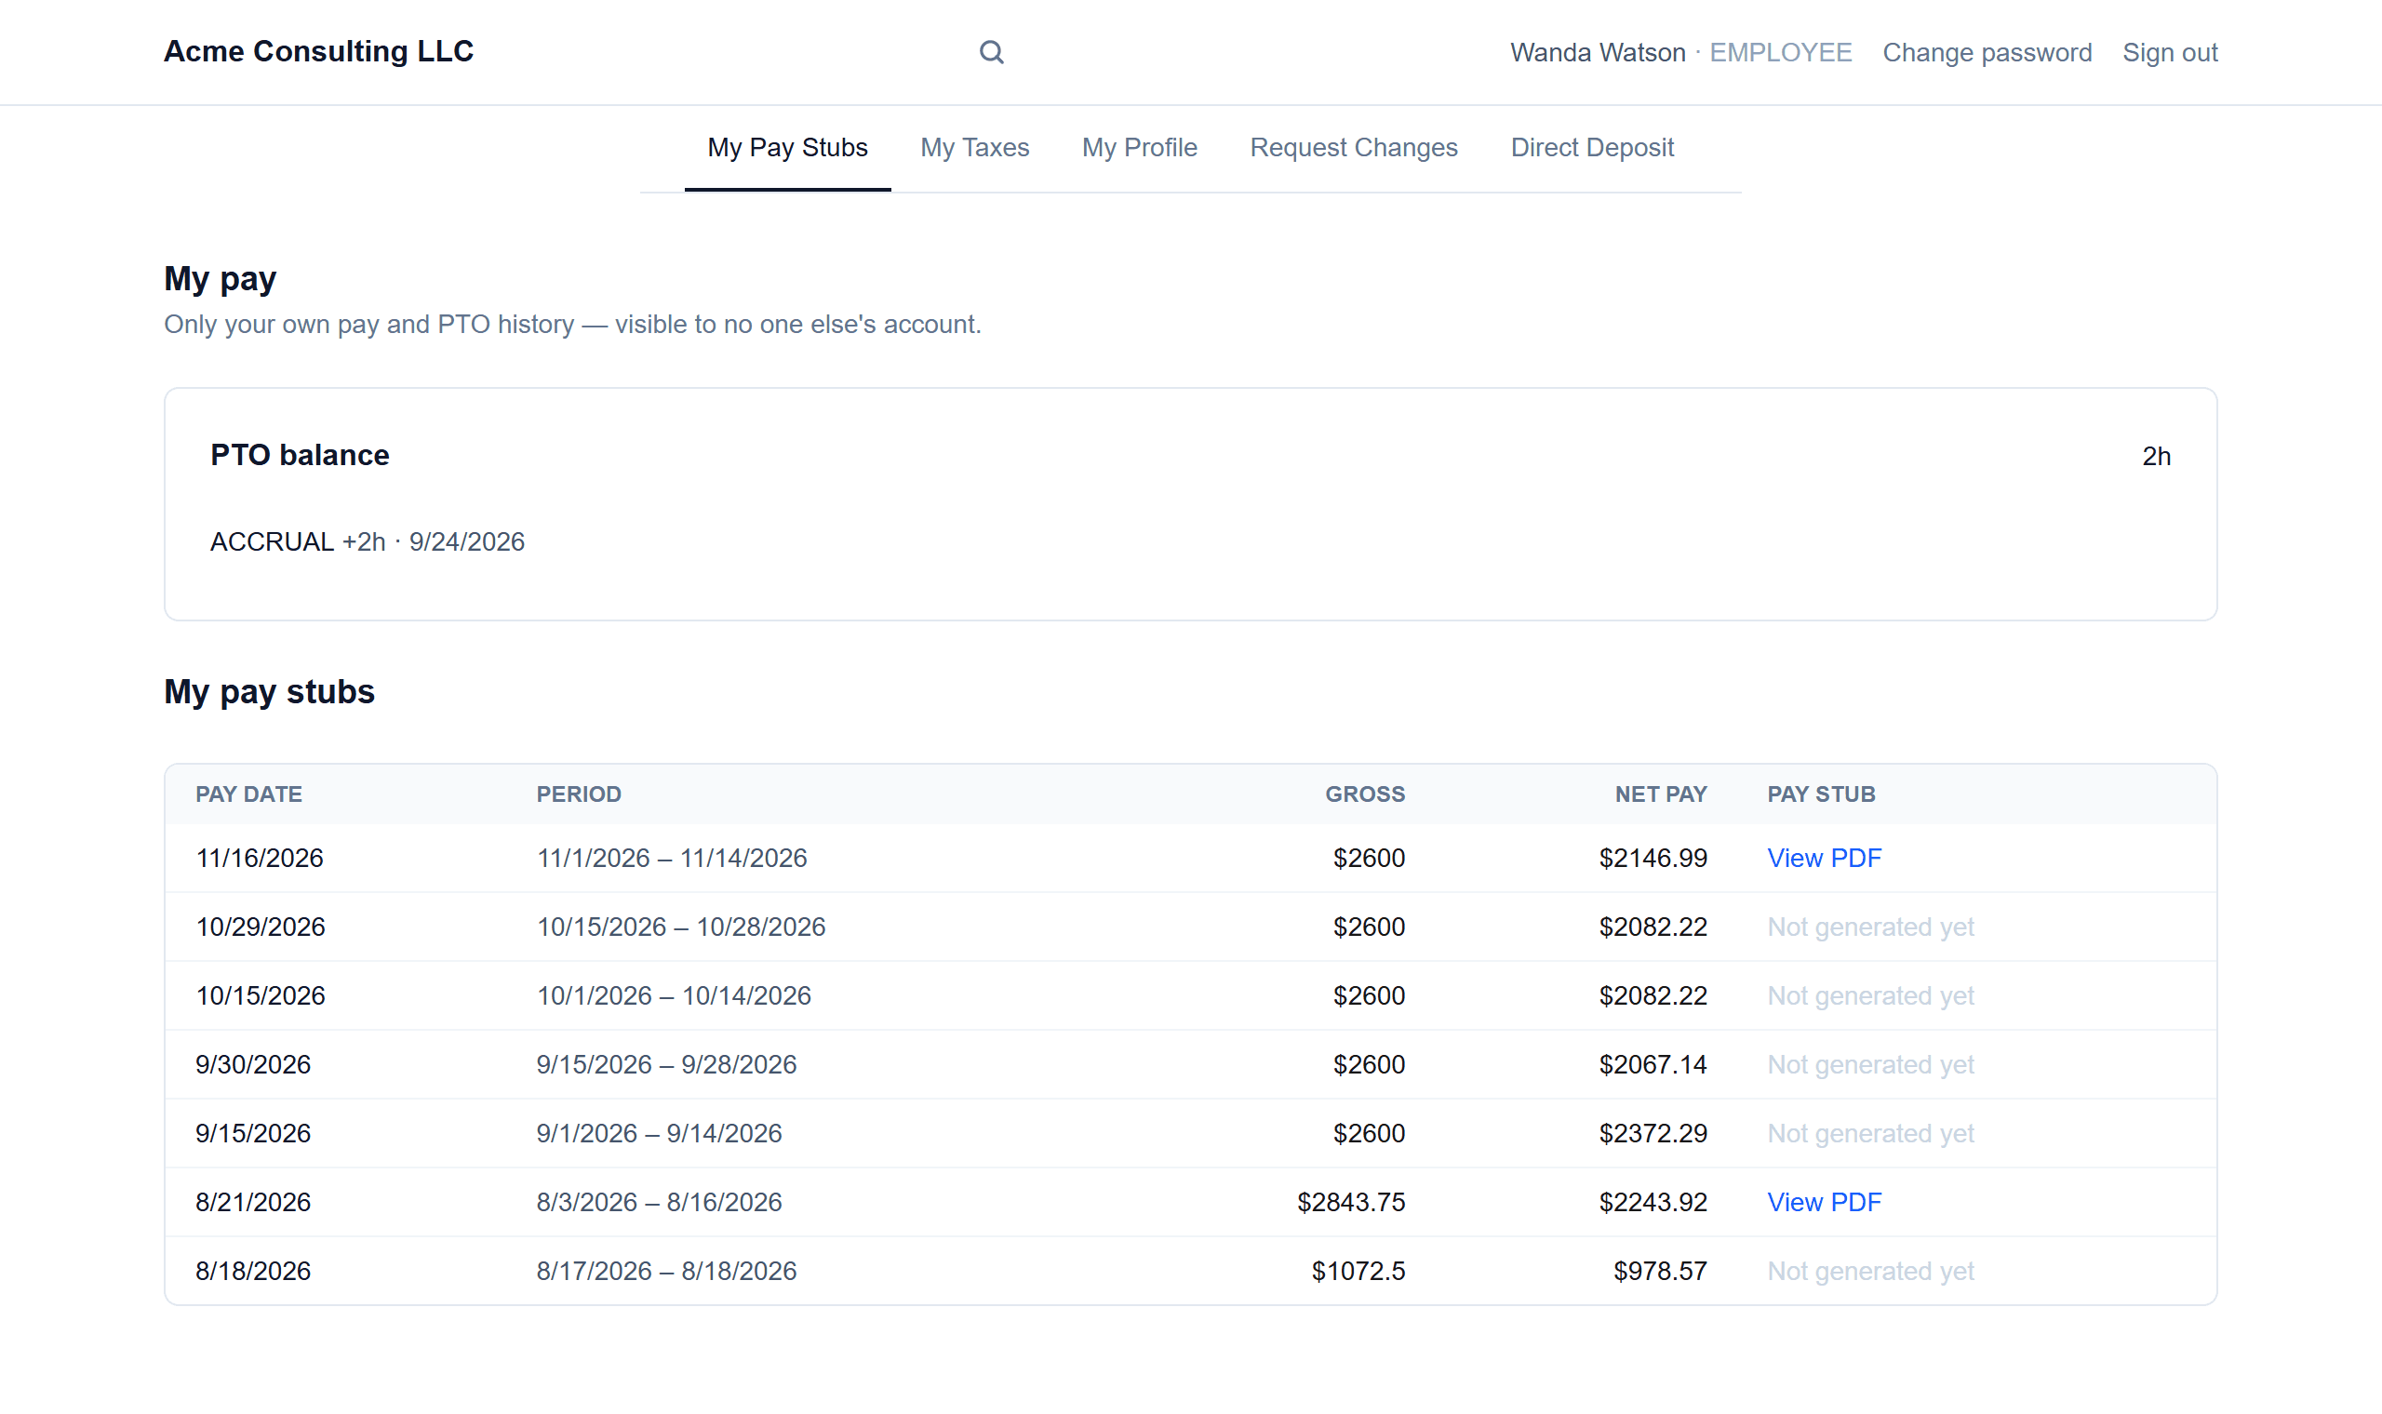Click period 9/1/2026 – 9/14/2026

659,1132
